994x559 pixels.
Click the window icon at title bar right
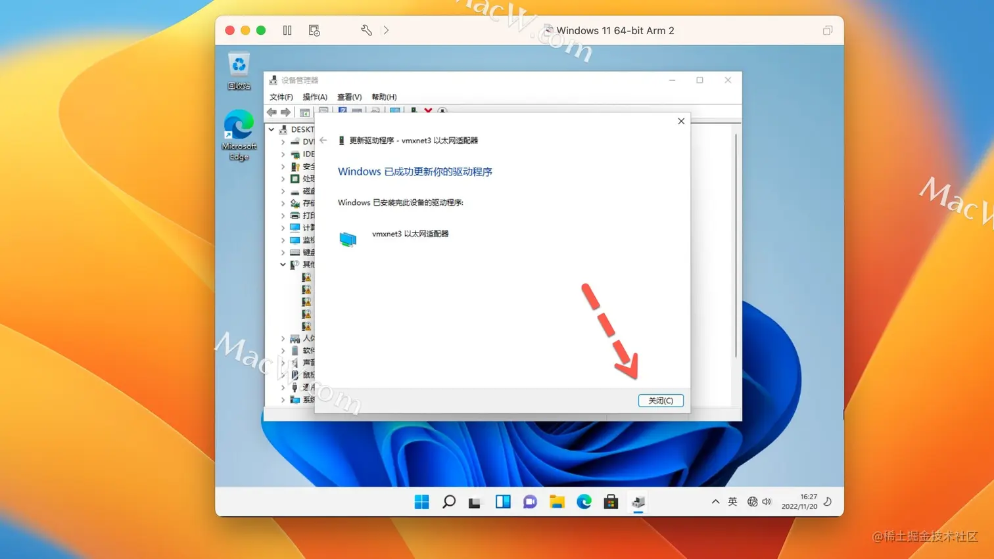(828, 30)
